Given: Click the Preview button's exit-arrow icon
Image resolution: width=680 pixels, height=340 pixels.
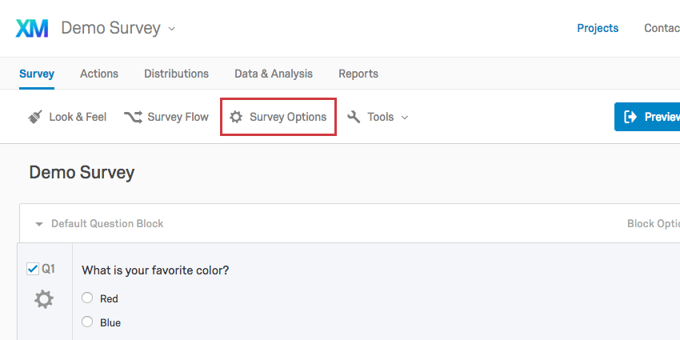Looking at the screenshot, I should (630, 117).
